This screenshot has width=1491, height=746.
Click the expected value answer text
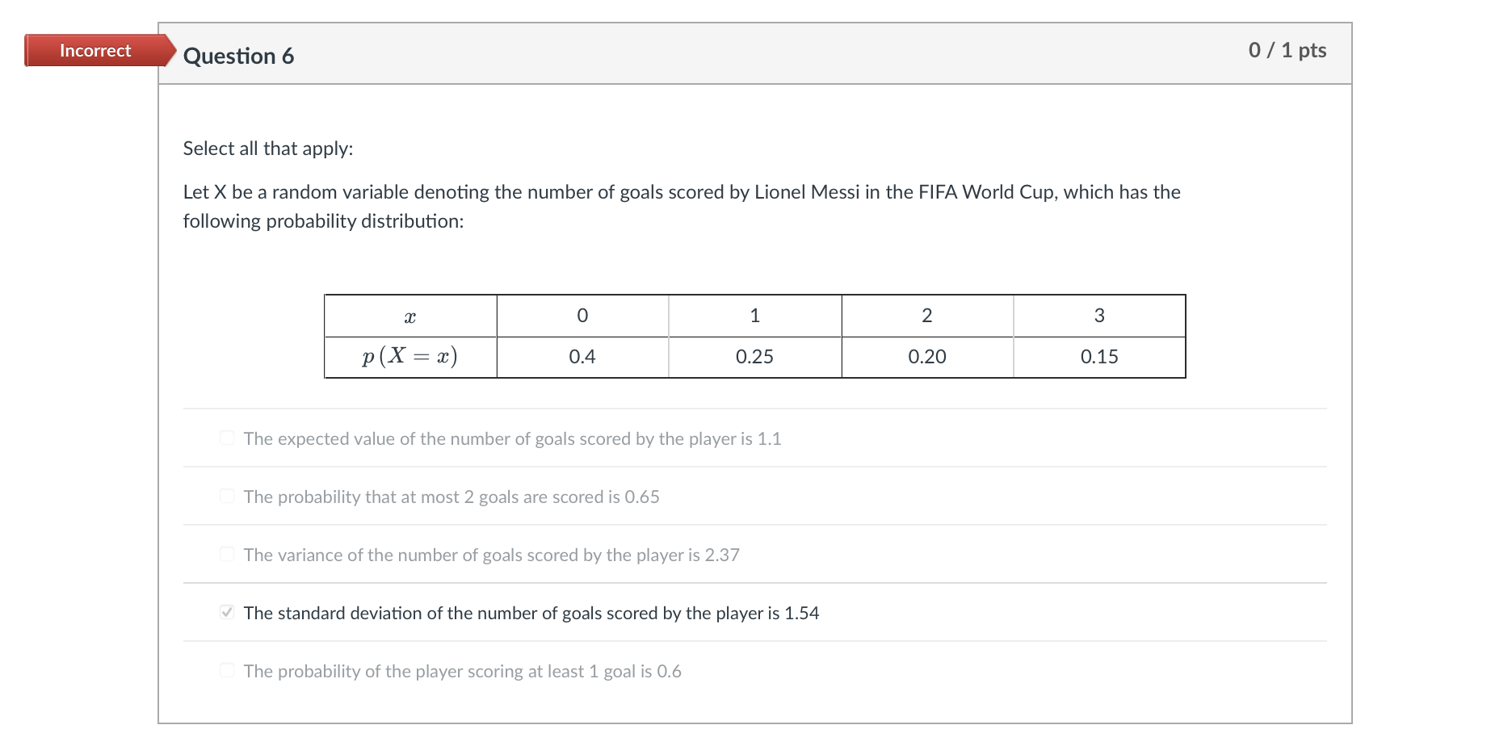click(512, 438)
